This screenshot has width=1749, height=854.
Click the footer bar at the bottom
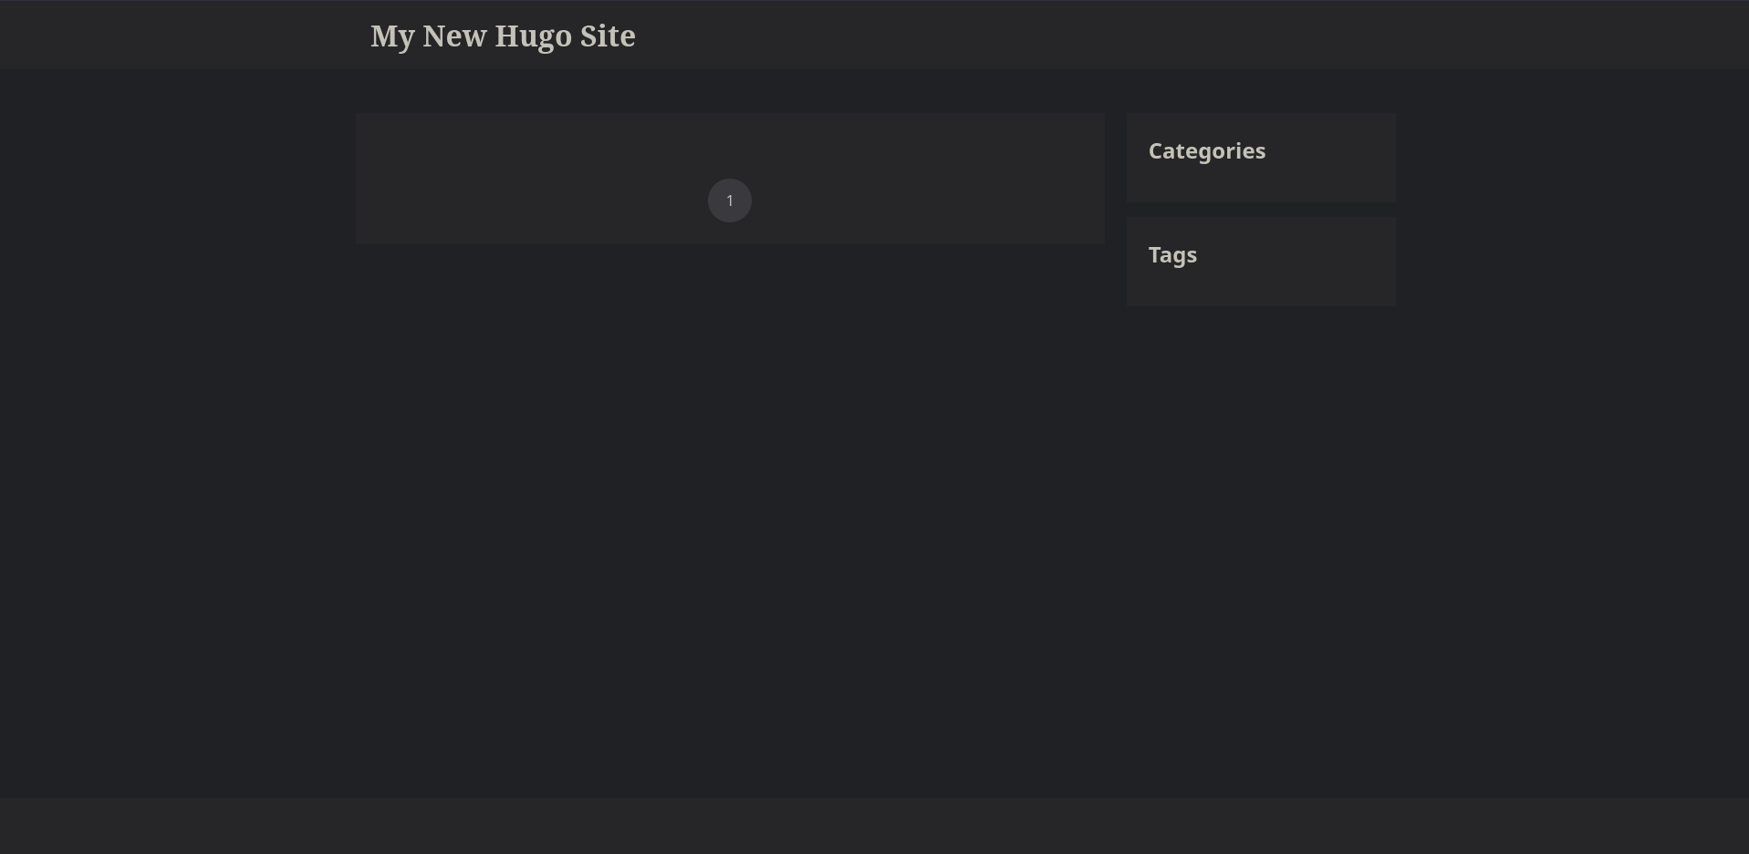pos(874,826)
